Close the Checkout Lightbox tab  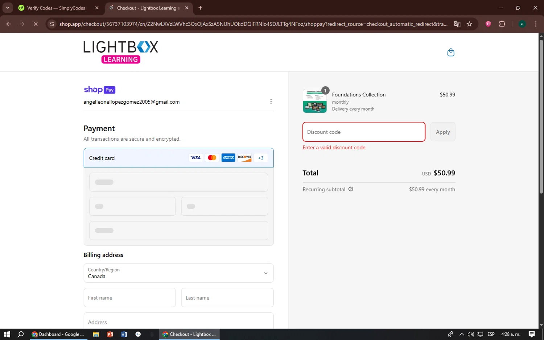[187, 8]
